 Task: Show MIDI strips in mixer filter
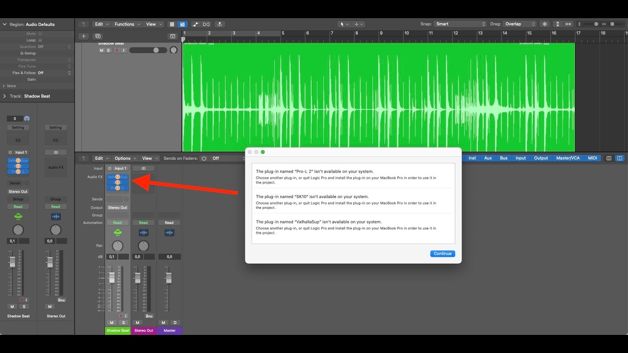(593, 158)
